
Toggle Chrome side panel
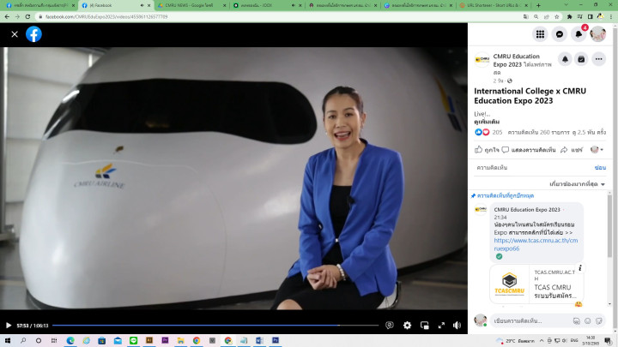[x=590, y=17]
